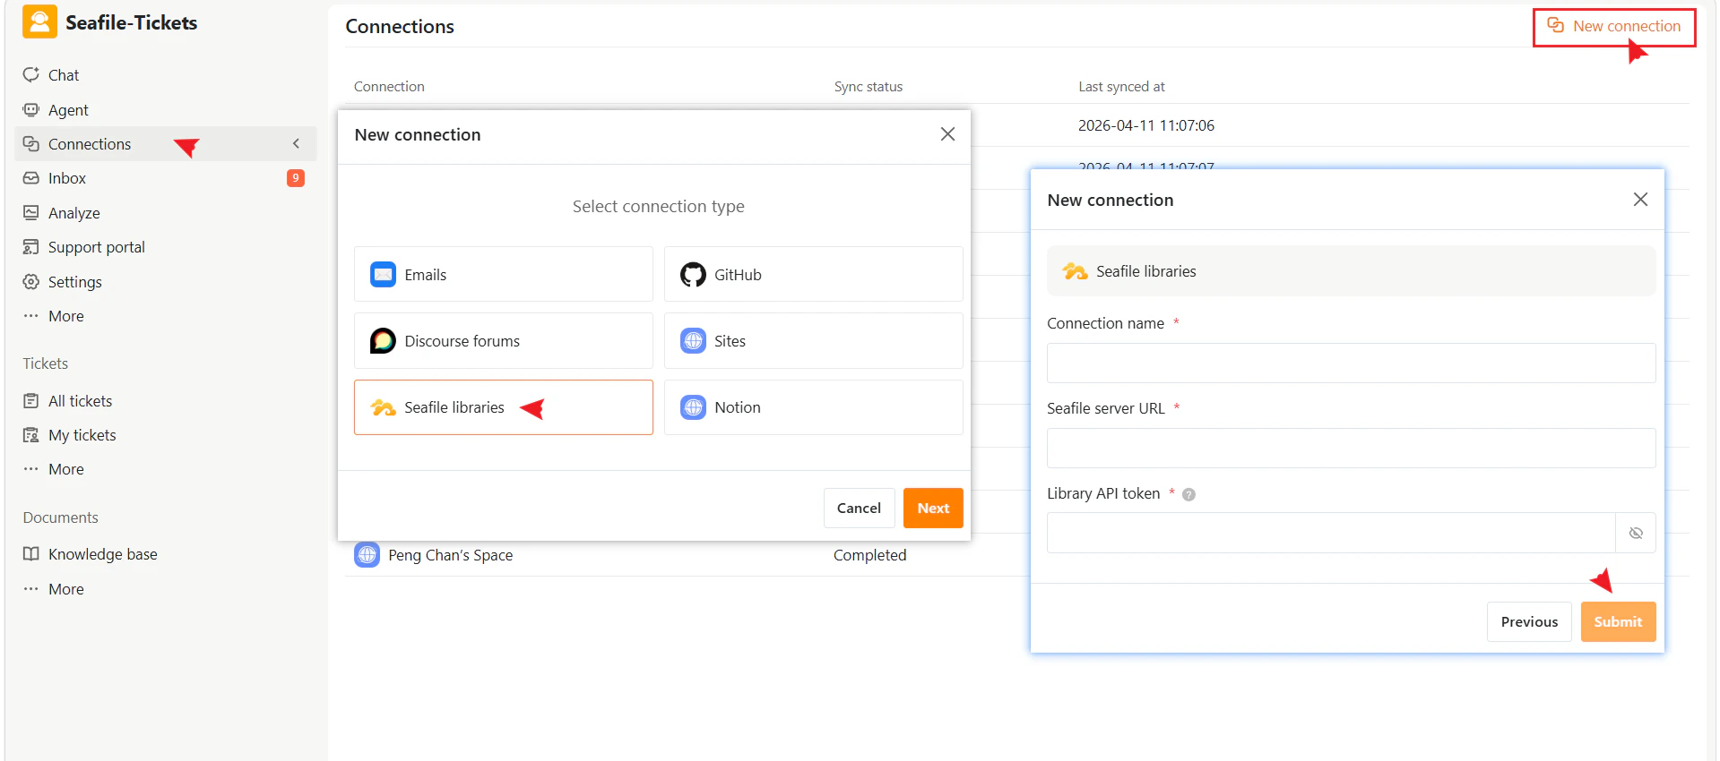Screen dimensions: 1720x761
Task: Click the Inbox unread count badge
Action: point(295,178)
